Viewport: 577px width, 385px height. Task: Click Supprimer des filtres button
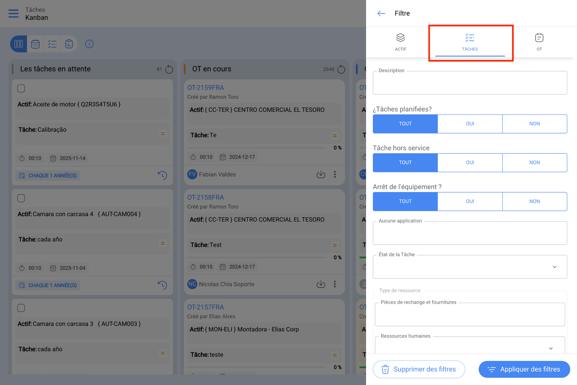point(419,369)
